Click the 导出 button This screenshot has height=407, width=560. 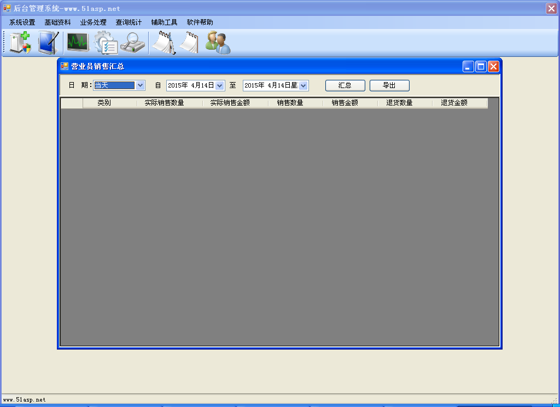pos(389,85)
